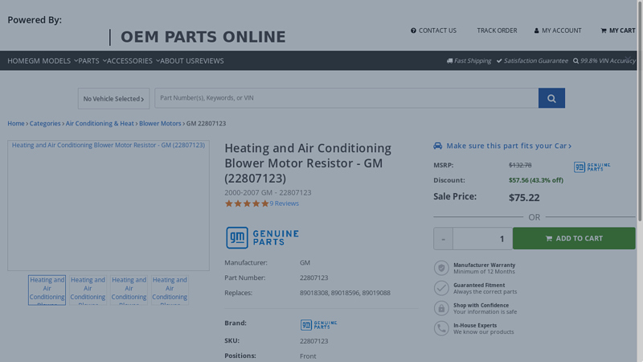Click the magnifier search button

(x=551, y=98)
